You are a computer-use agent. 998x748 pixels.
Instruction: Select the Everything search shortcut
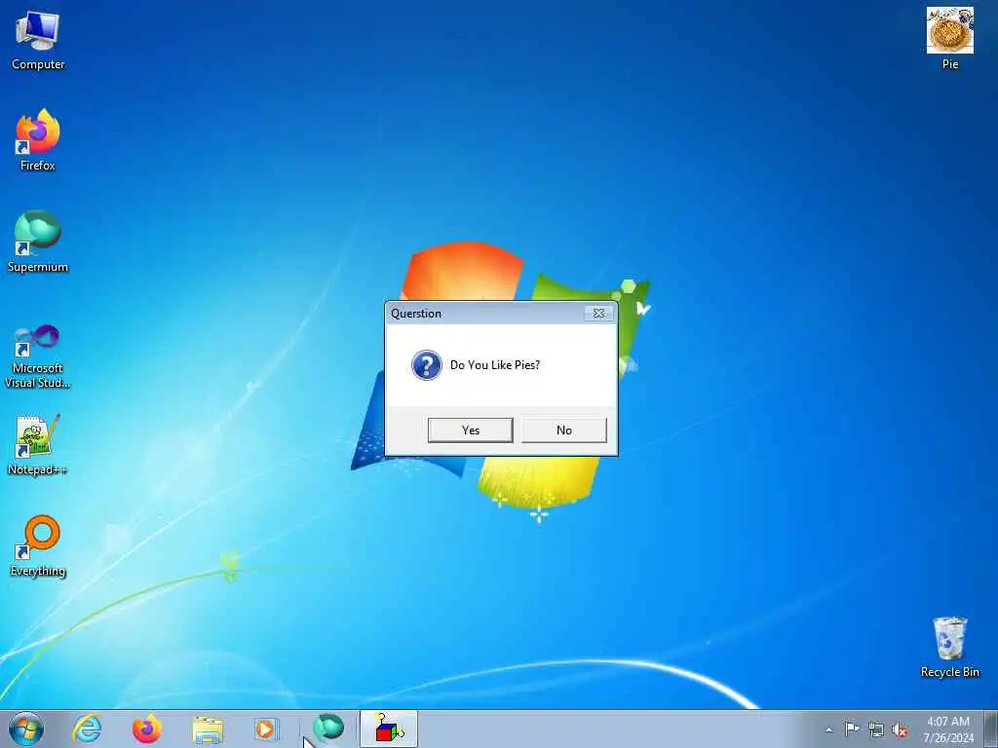pos(38,546)
